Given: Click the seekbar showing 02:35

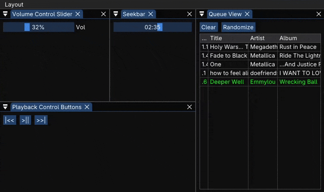Looking at the screenshot, I should tap(152, 27).
